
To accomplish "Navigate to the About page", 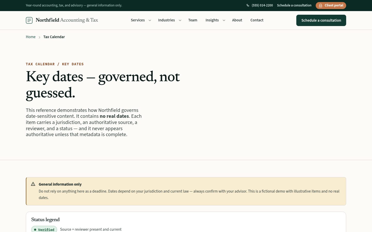I will 237,20.
